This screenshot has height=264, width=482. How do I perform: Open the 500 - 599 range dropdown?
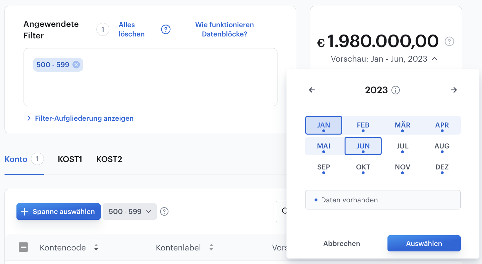pyautogui.click(x=130, y=211)
